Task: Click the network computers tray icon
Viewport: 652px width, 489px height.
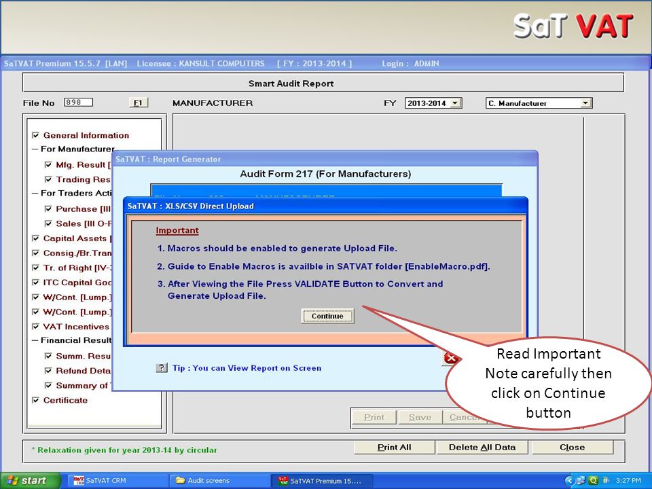Action: pyautogui.click(x=581, y=481)
